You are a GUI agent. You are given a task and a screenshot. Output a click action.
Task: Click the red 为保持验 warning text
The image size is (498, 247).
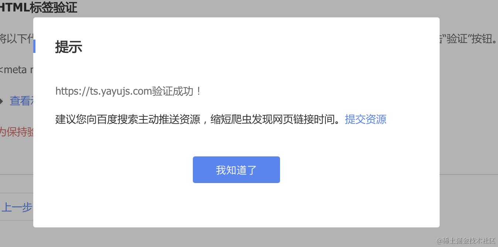(x=17, y=132)
